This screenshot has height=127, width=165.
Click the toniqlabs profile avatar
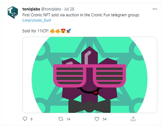tap(12, 13)
